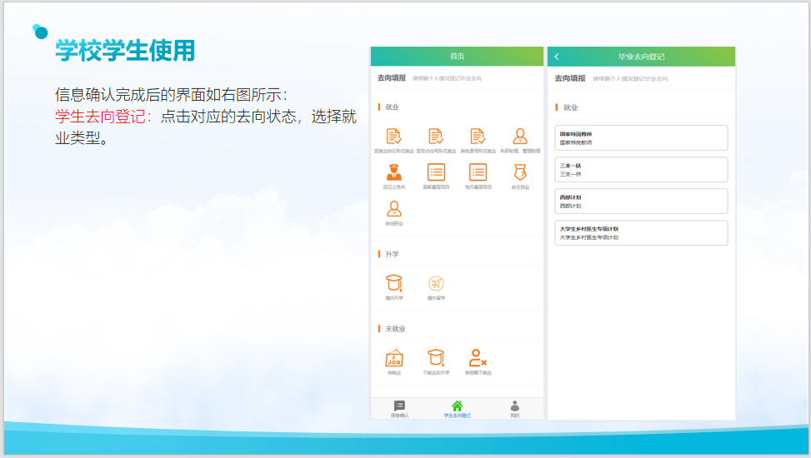The height and width of the screenshot is (458, 811).
Task: Open 地方基层项目 list icon
Action: [x=478, y=172]
